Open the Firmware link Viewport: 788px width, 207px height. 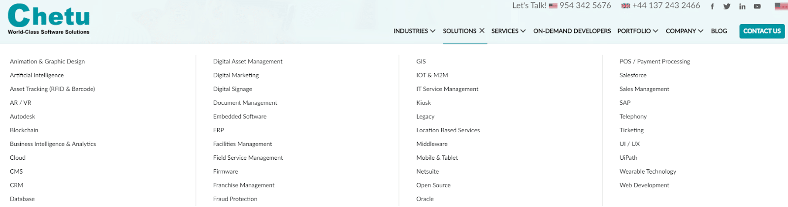[x=226, y=172]
